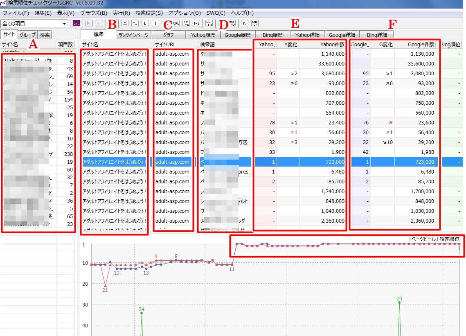Open the Yahoo詳細 tab
This screenshot has width=466, height=336.
point(307,35)
